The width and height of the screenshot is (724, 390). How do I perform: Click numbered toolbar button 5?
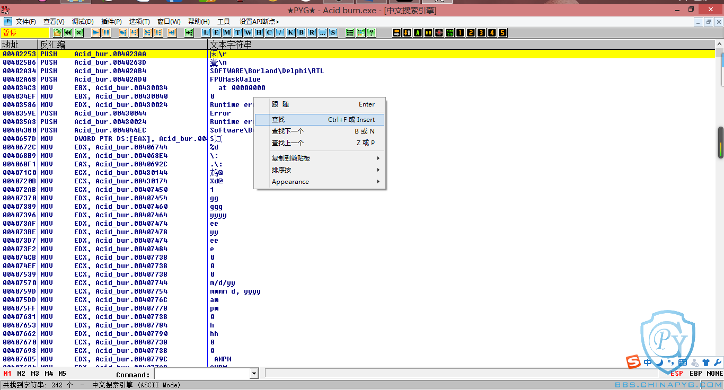503,32
